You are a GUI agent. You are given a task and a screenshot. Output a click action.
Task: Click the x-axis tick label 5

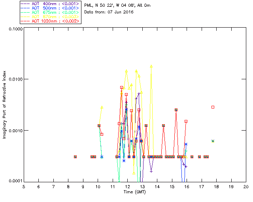pos(24,186)
